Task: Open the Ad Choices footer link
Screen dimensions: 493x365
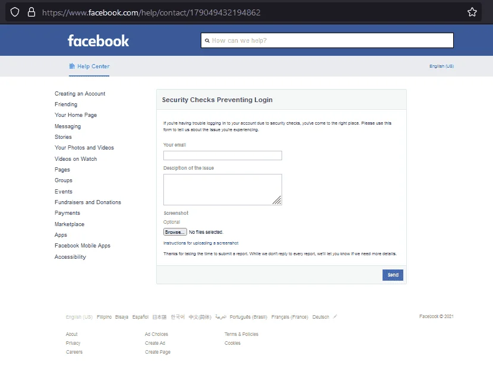Action: pyautogui.click(x=157, y=334)
